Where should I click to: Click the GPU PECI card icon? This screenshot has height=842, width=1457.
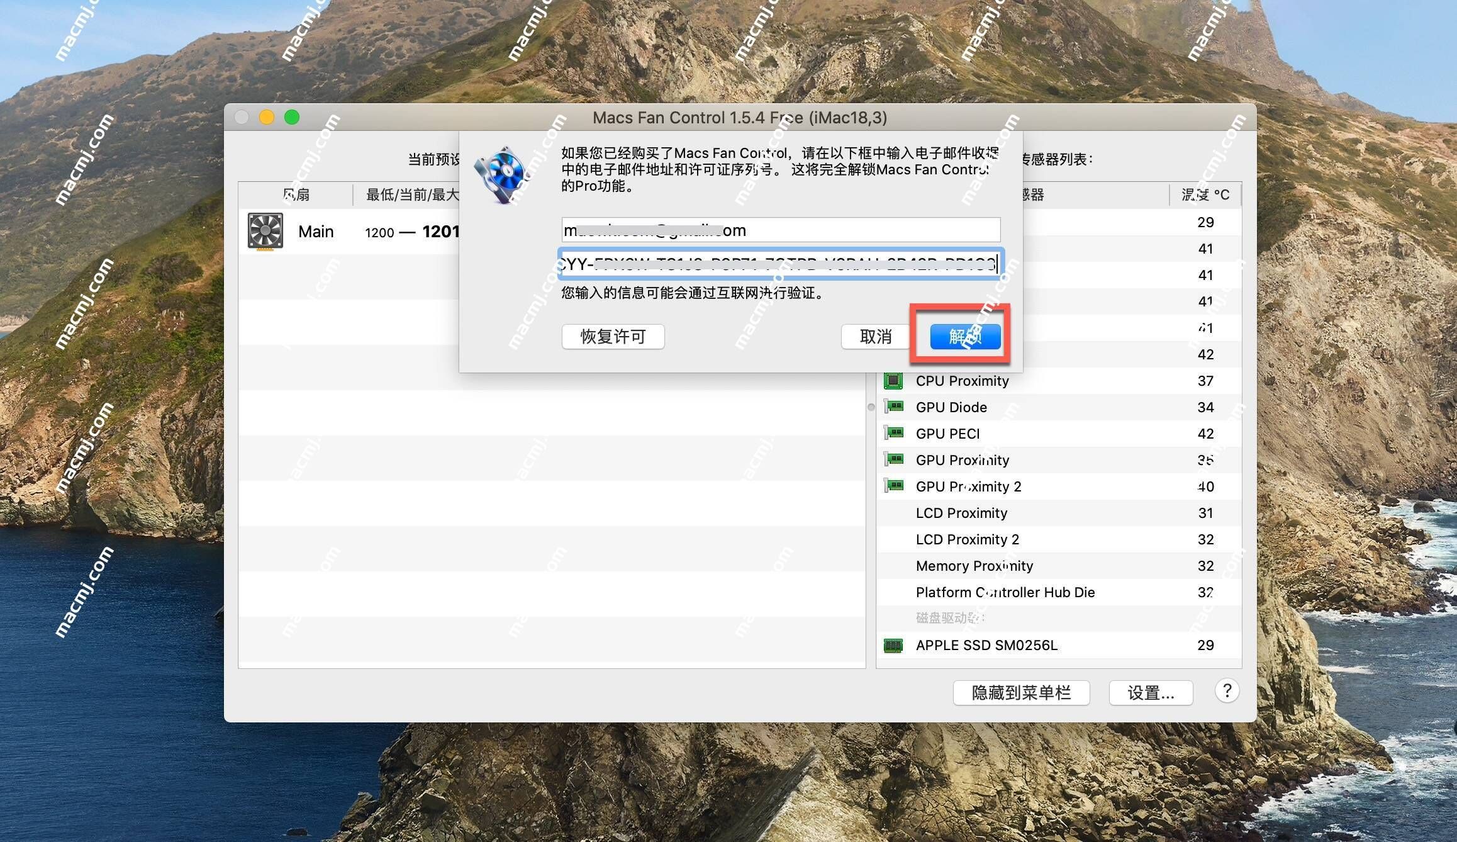click(893, 433)
